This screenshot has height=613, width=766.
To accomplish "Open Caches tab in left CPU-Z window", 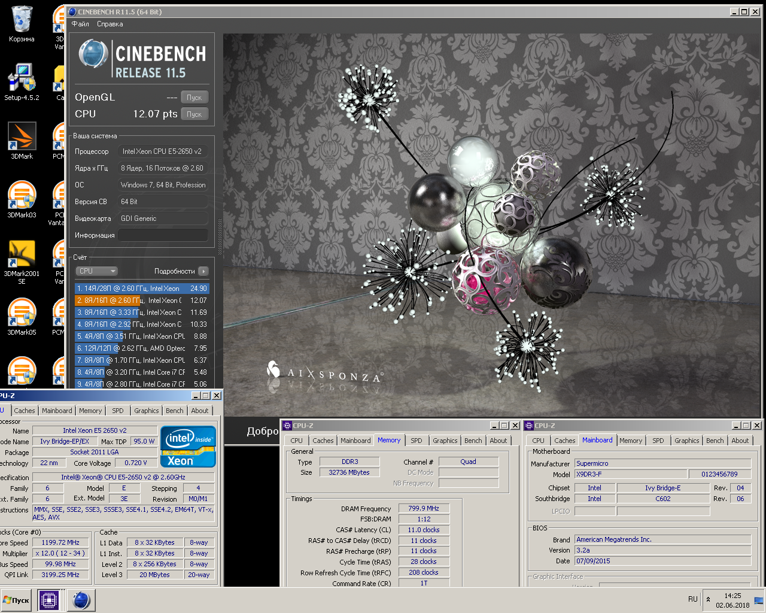I will tap(25, 411).
